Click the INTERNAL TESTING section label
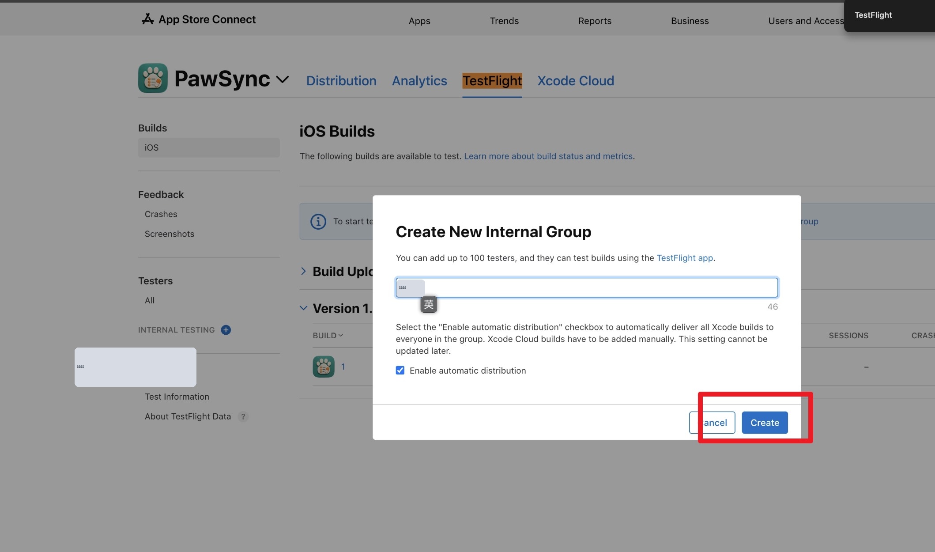The image size is (935, 552). pos(176,330)
